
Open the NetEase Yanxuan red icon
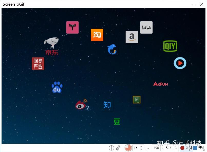pos(38,64)
